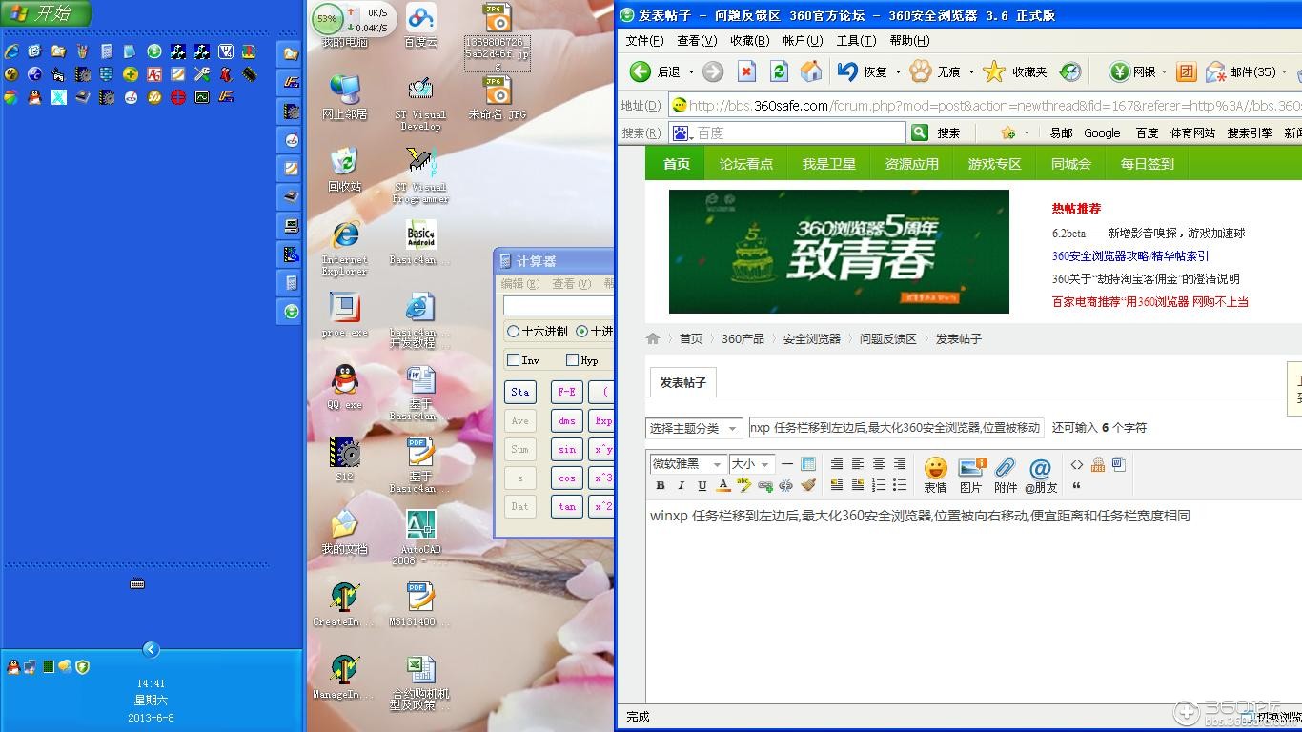Switch to 论坛看点 forum nav tab
This screenshot has height=732, width=1302.
pyautogui.click(x=746, y=164)
